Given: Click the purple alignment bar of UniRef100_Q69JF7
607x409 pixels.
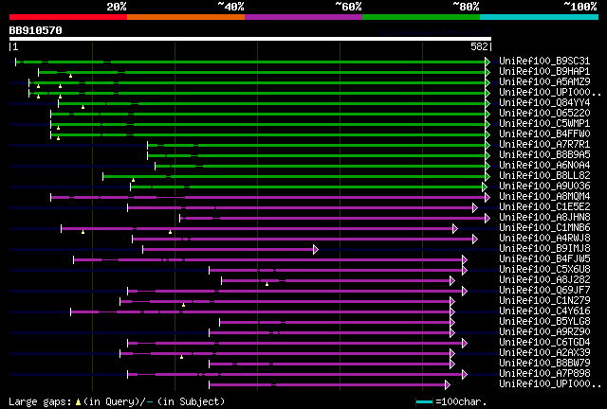Looking at the screenshot, I should click(295, 291).
